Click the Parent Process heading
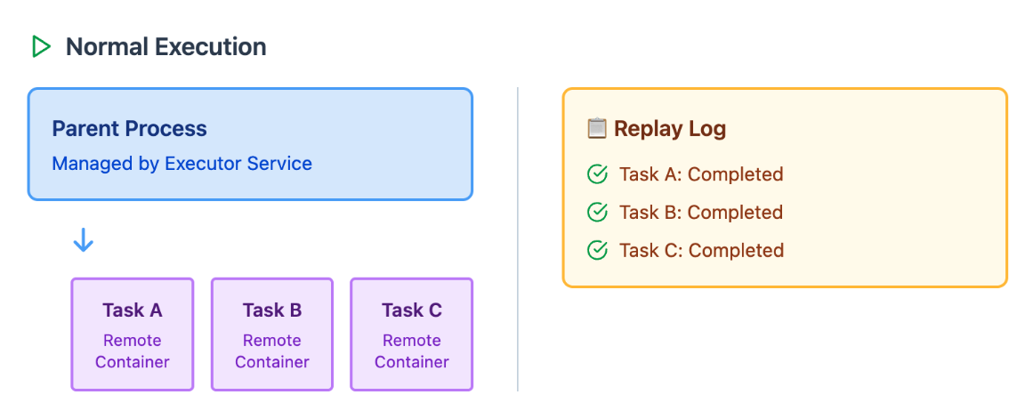 coord(129,128)
